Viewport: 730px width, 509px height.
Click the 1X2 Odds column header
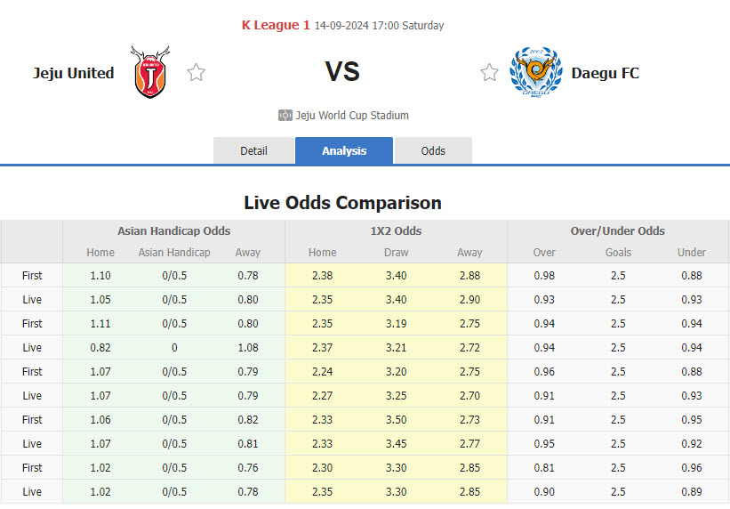pos(397,230)
